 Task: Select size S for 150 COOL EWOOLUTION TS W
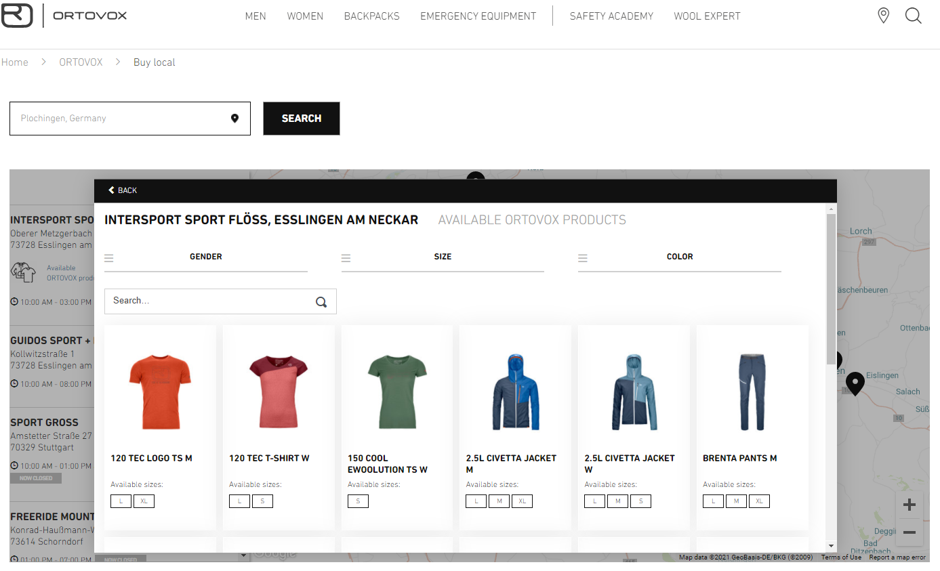[358, 501]
